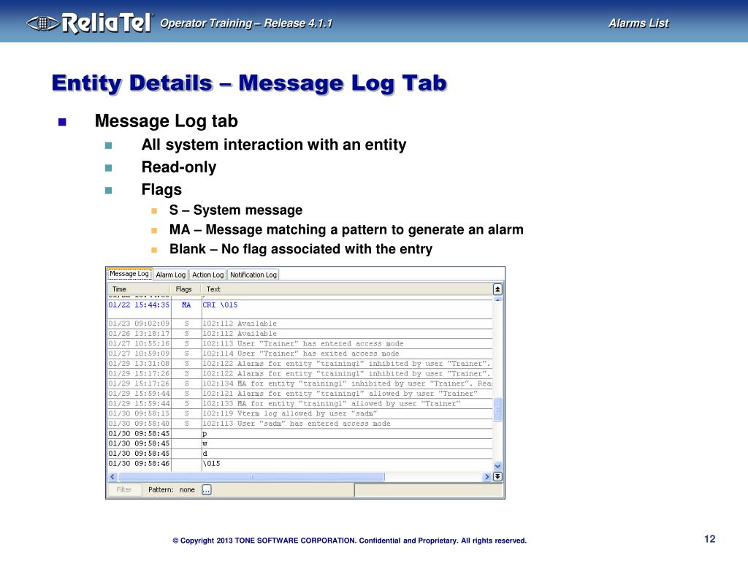
Task: Select the 01/29 13:31:08 alarms inhibited row
Action: [299, 364]
